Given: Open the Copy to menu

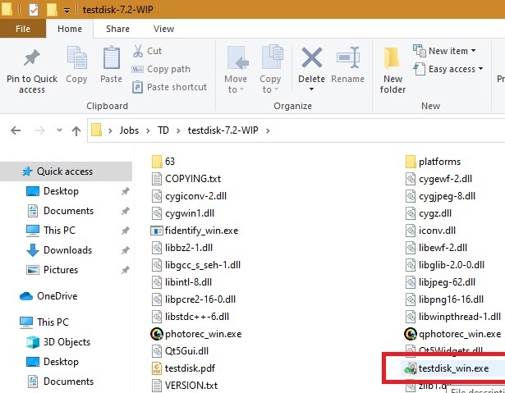Looking at the screenshot, I should point(270,70).
